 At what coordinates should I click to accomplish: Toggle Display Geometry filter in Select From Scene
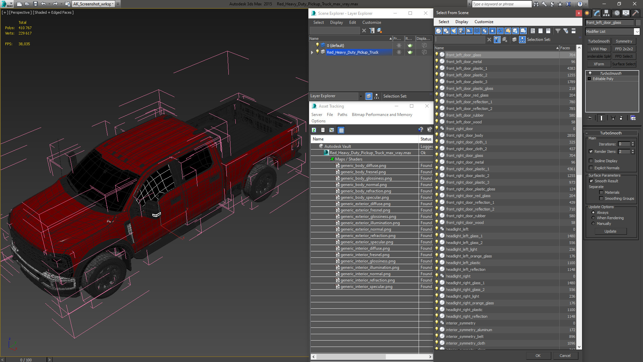pos(438,31)
